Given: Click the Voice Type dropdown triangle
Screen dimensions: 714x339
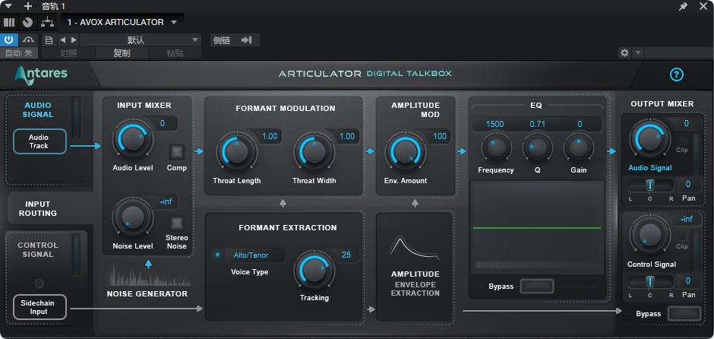Looking at the screenshot, I should click(x=218, y=255).
